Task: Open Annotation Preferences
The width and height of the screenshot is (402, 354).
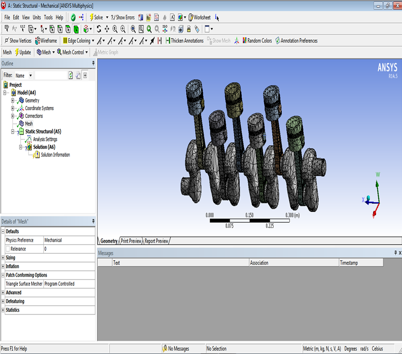Action: pyautogui.click(x=296, y=41)
